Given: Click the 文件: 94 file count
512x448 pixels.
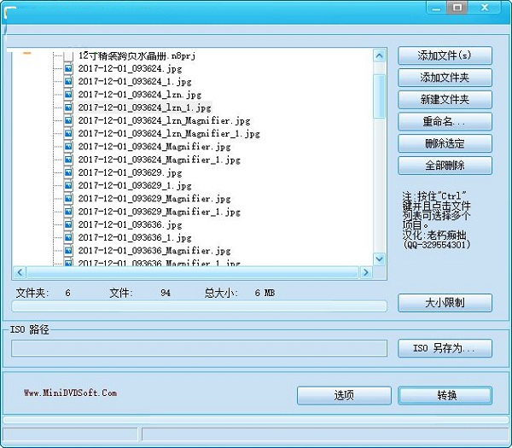Looking at the screenshot, I should (x=140, y=293).
